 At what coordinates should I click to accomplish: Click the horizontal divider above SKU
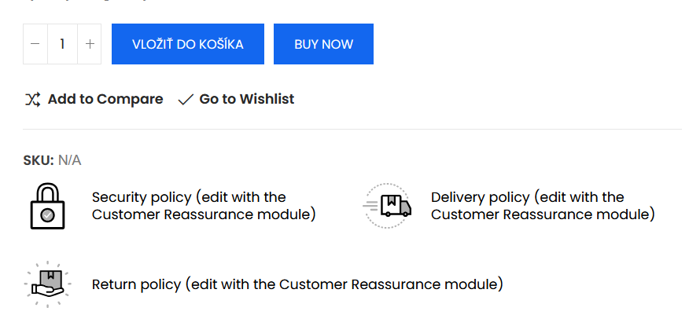click(352, 129)
